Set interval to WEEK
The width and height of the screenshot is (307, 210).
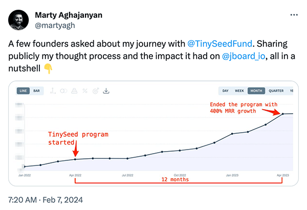pyautogui.click(x=239, y=91)
